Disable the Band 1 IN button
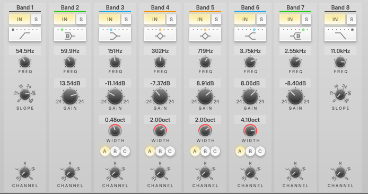Screen dimensions: 368x194 coord(20,19)
